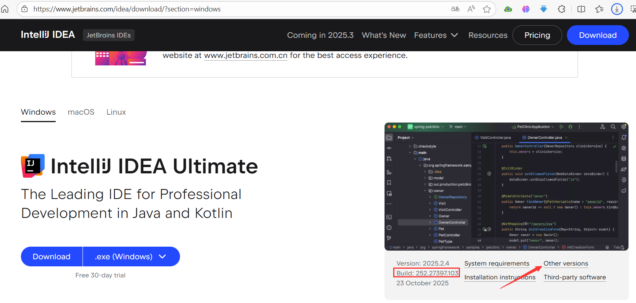Screen dimensions: 636x303
Task: Expand the .exe (Windows) installer dropdown
Action: [x=131, y=257]
